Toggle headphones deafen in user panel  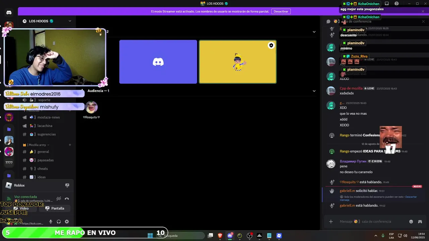59,222
